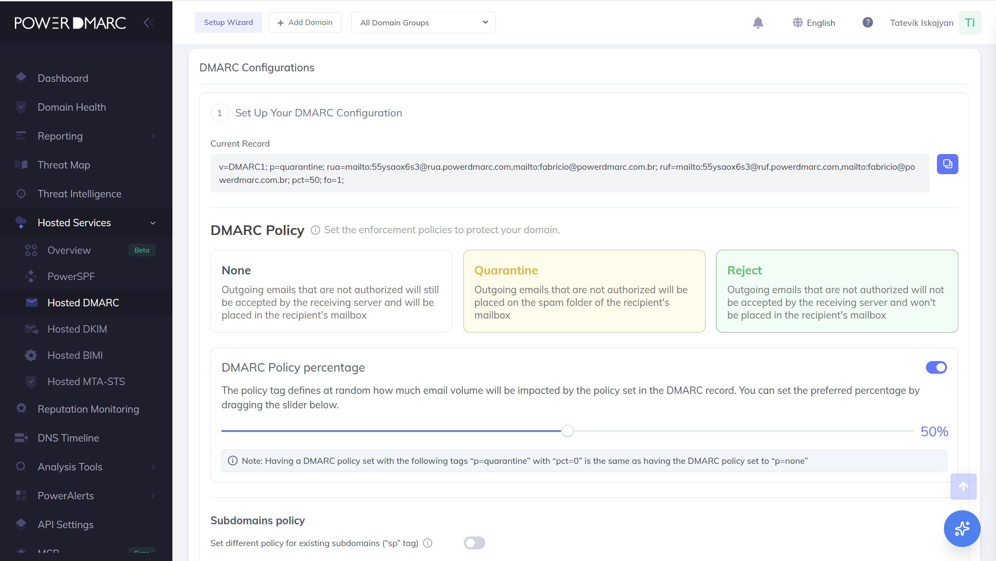
Task: Click the Overview grid icon
Action: click(31, 250)
